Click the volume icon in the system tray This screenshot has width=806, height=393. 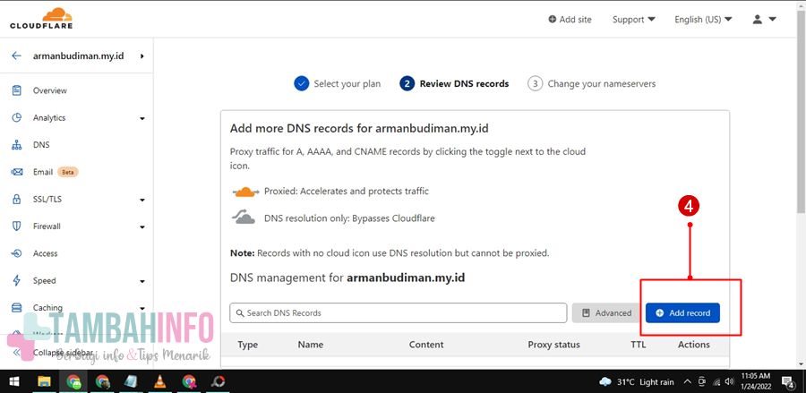coord(729,381)
